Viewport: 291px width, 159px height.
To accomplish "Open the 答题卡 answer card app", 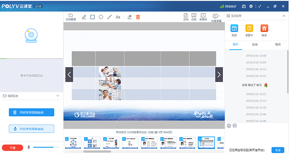I will pyautogui.click(x=249, y=30).
